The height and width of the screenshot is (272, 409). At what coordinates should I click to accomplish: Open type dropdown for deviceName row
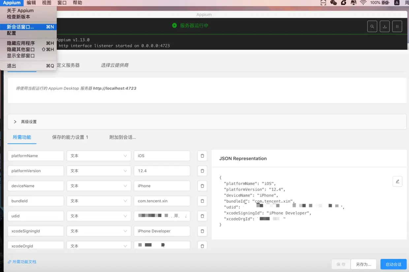(99, 186)
